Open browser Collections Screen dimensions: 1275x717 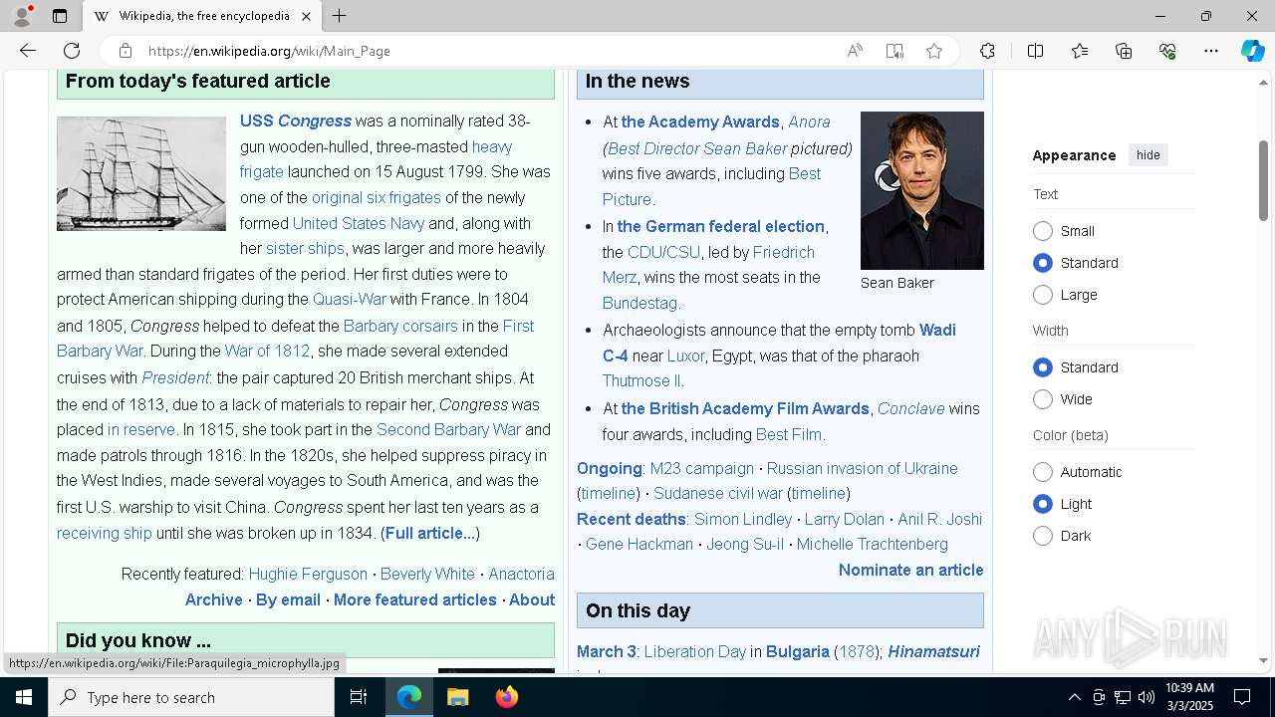[1124, 51]
